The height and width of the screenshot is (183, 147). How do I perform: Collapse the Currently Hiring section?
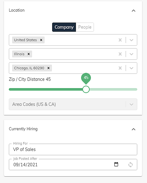(x=134, y=129)
